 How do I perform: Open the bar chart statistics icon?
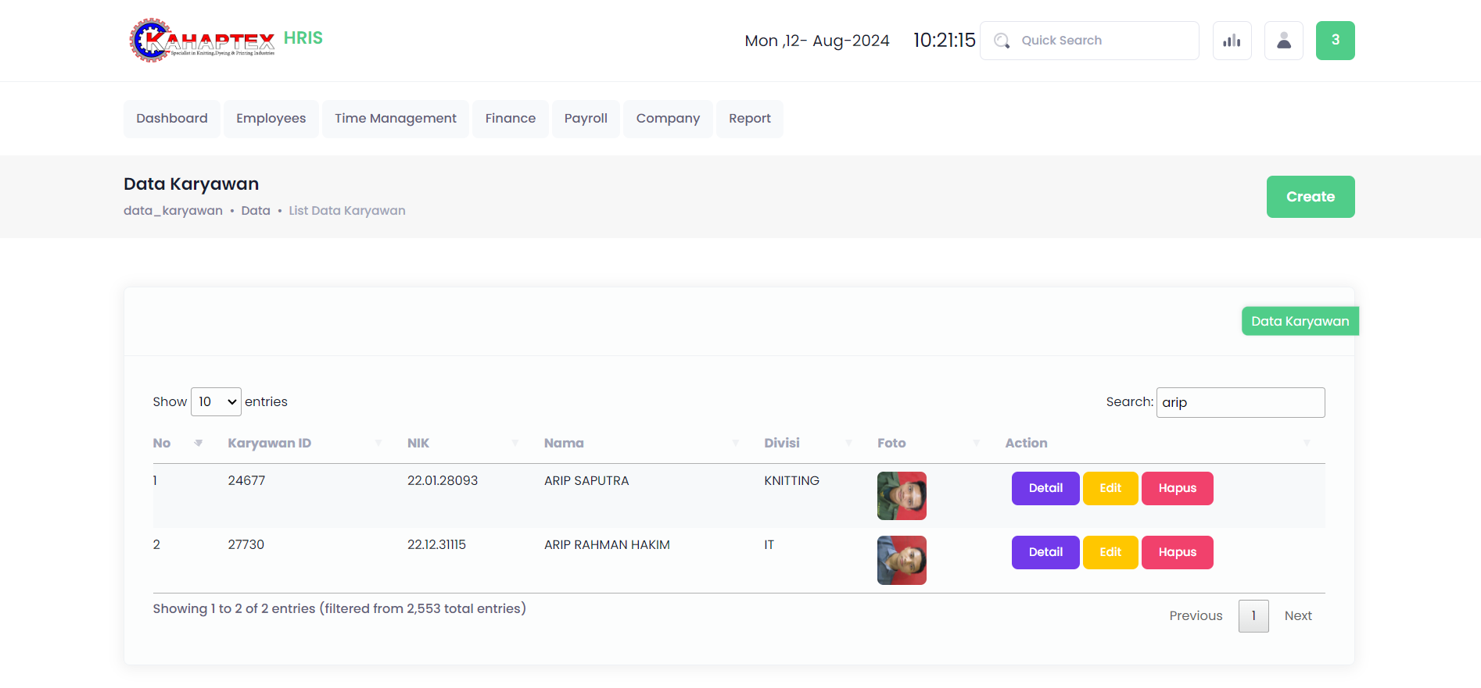coord(1232,41)
